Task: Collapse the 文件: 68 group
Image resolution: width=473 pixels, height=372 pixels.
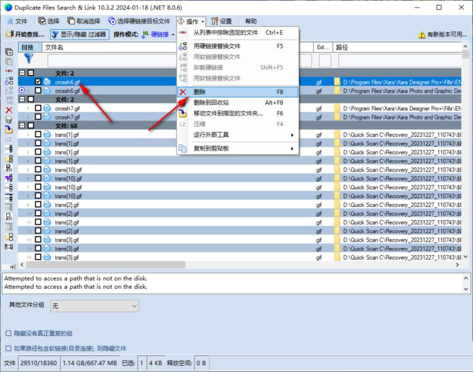Action: pyautogui.click(x=22, y=125)
